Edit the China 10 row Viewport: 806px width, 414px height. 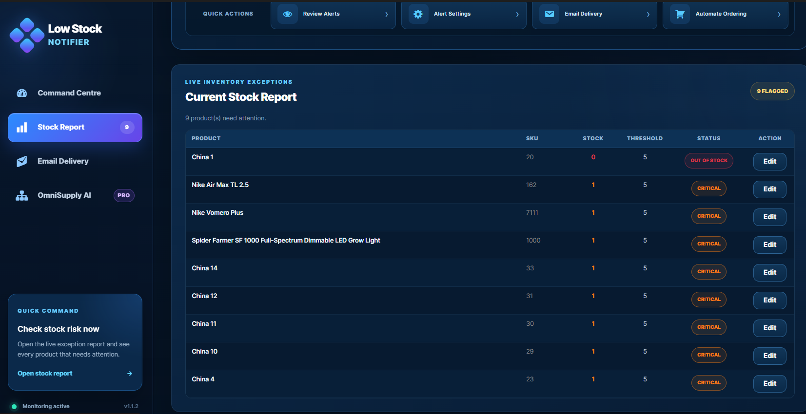[x=770, y=356]
